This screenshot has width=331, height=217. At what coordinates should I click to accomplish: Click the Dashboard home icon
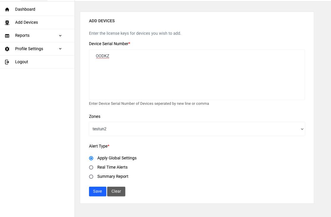pyautogui.click(x=7, y=9)
